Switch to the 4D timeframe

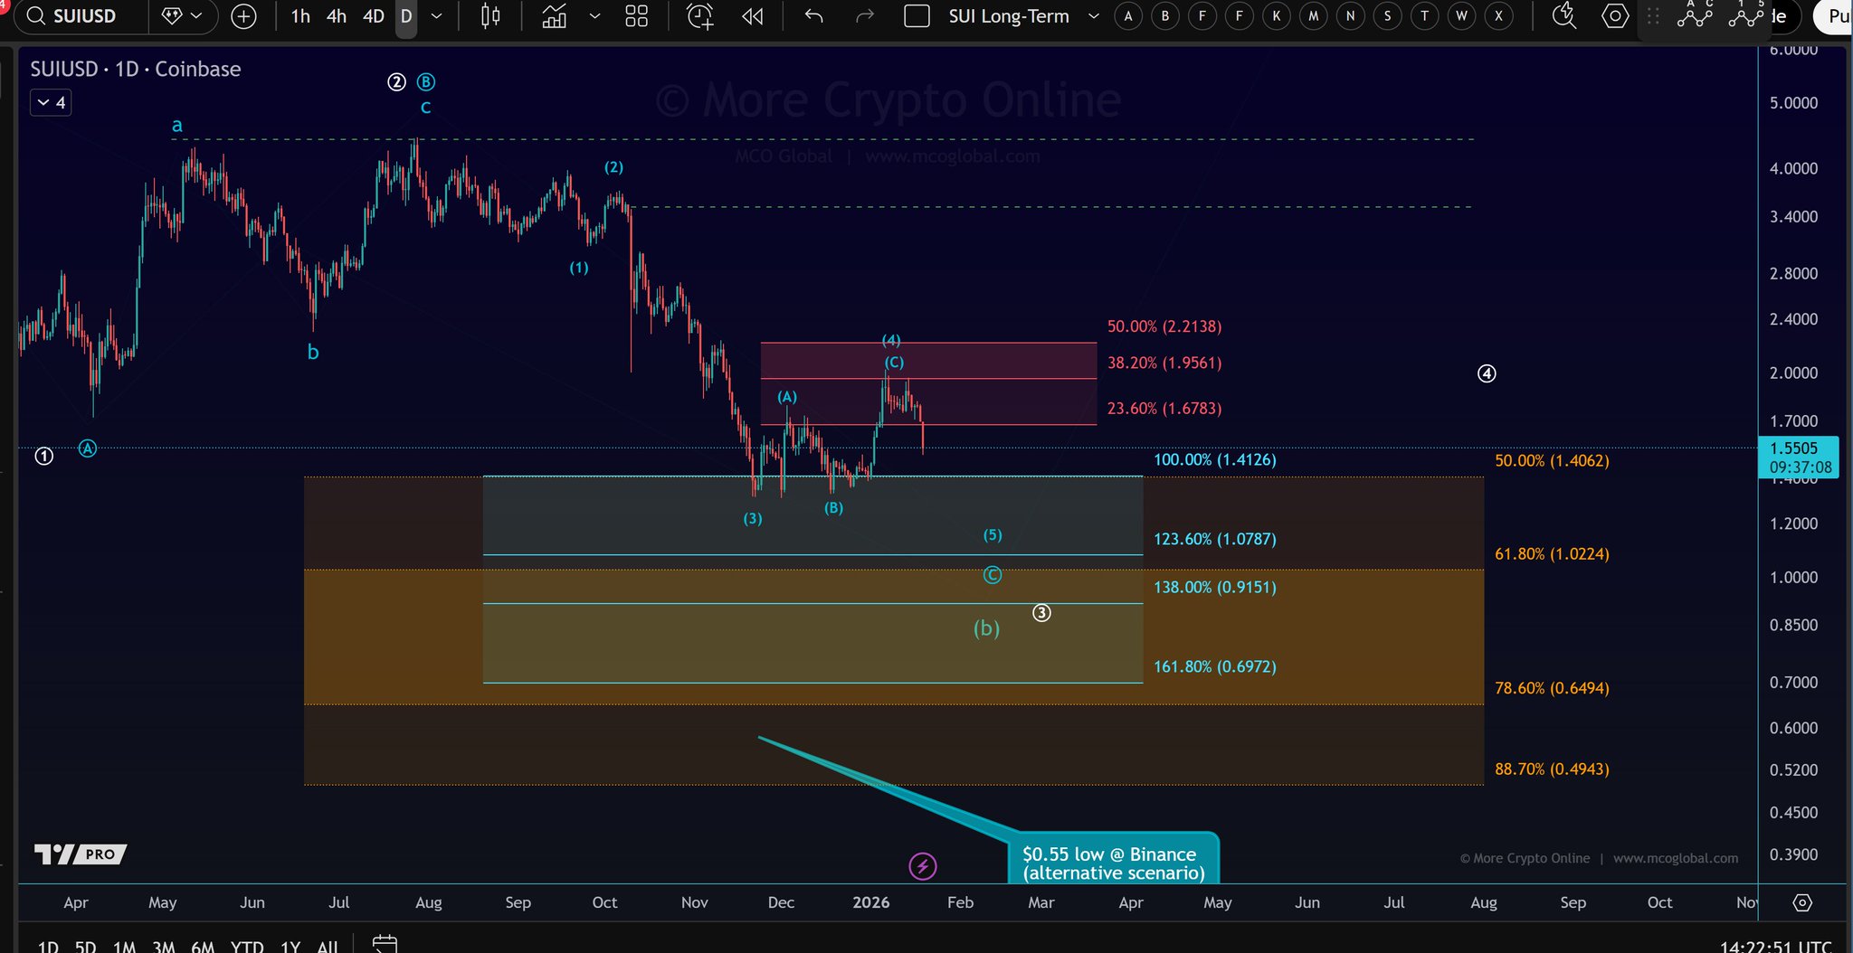(374, 16)
